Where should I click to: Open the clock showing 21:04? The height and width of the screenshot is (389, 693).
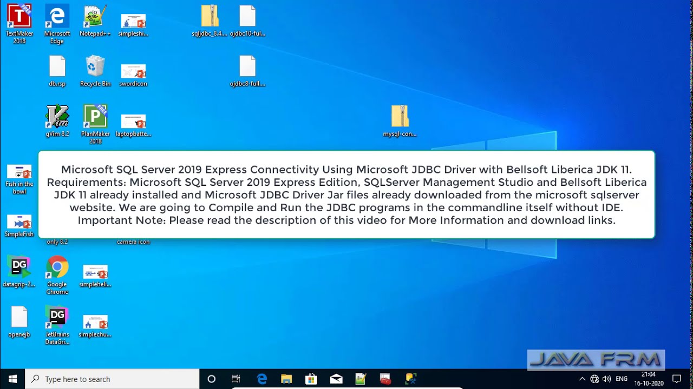click(649, 379)
